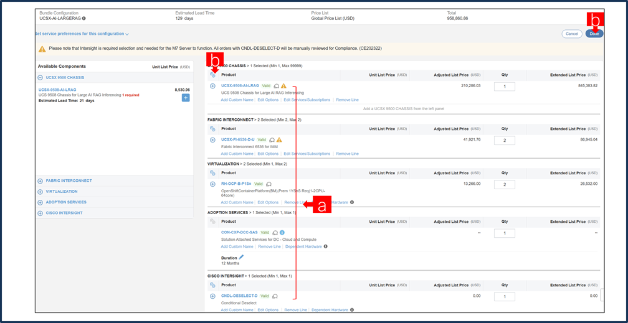Viewport: 628px width, 323px height.
Task: Click expand-all icon in Fabric Interconnect header
Action: [x=212, y=129]
